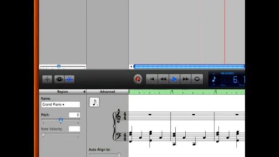Click the blue horizontal timeline scrollbar

(x=189, y=67)
